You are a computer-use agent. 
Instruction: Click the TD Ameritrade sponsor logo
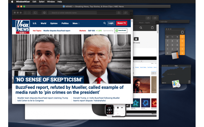(121, 30)
